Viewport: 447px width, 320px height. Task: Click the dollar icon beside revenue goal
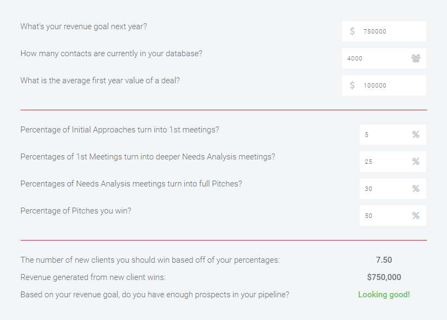[352, 31]
